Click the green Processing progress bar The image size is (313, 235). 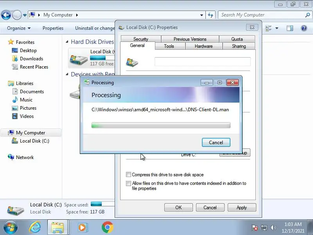click(x=161, y=125)
